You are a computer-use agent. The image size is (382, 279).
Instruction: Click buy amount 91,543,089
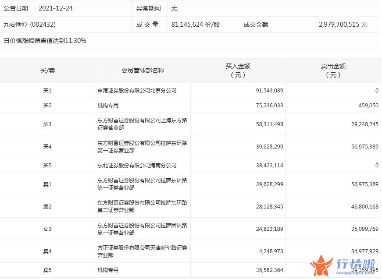pos(269,91)
